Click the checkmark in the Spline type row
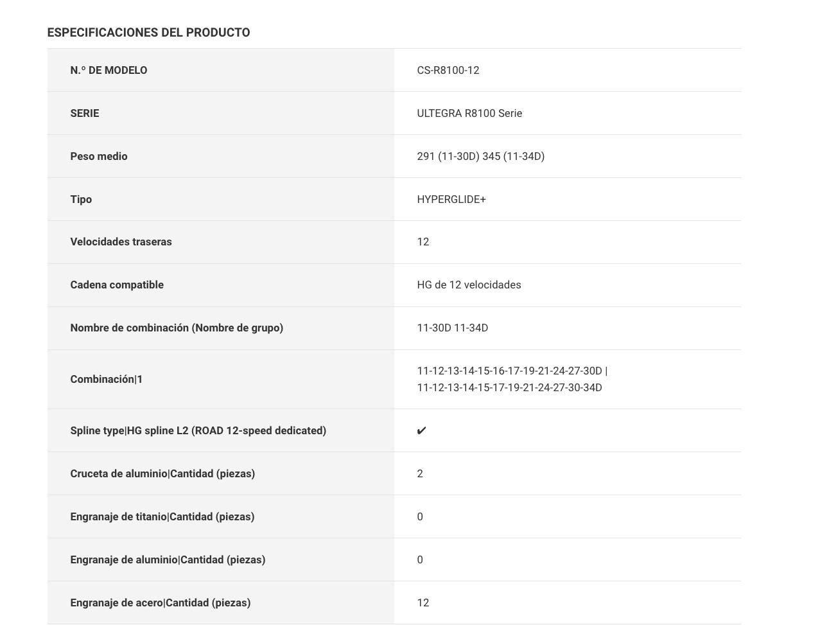 coord(421,431)
